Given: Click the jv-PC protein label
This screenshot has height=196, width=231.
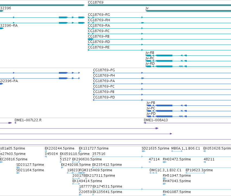Looking at the screenshot, I should click(151, 108).
